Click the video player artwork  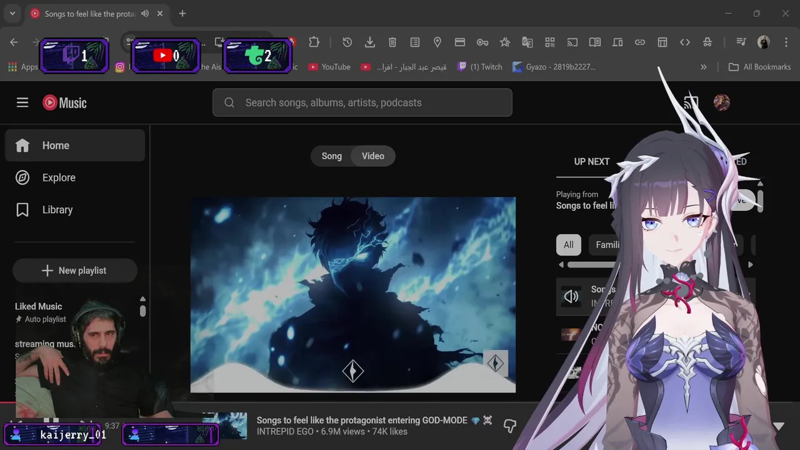click(x=353, y=295)
